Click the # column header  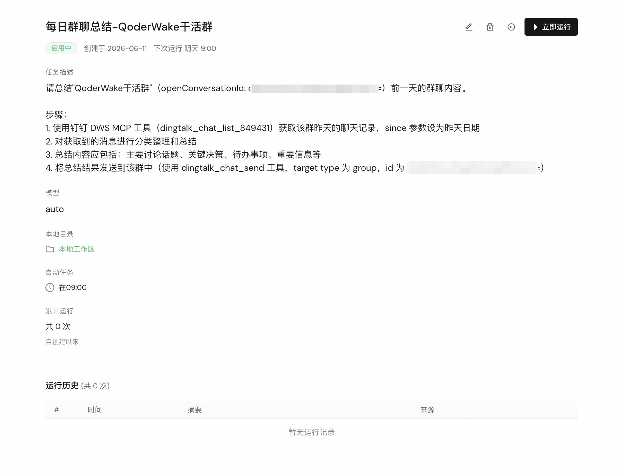57,410
